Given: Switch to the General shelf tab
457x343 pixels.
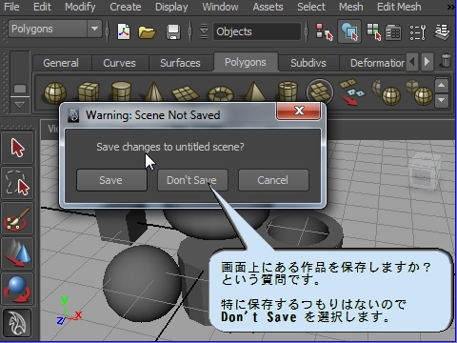Looking at the screenshot, I should [61, 63].
